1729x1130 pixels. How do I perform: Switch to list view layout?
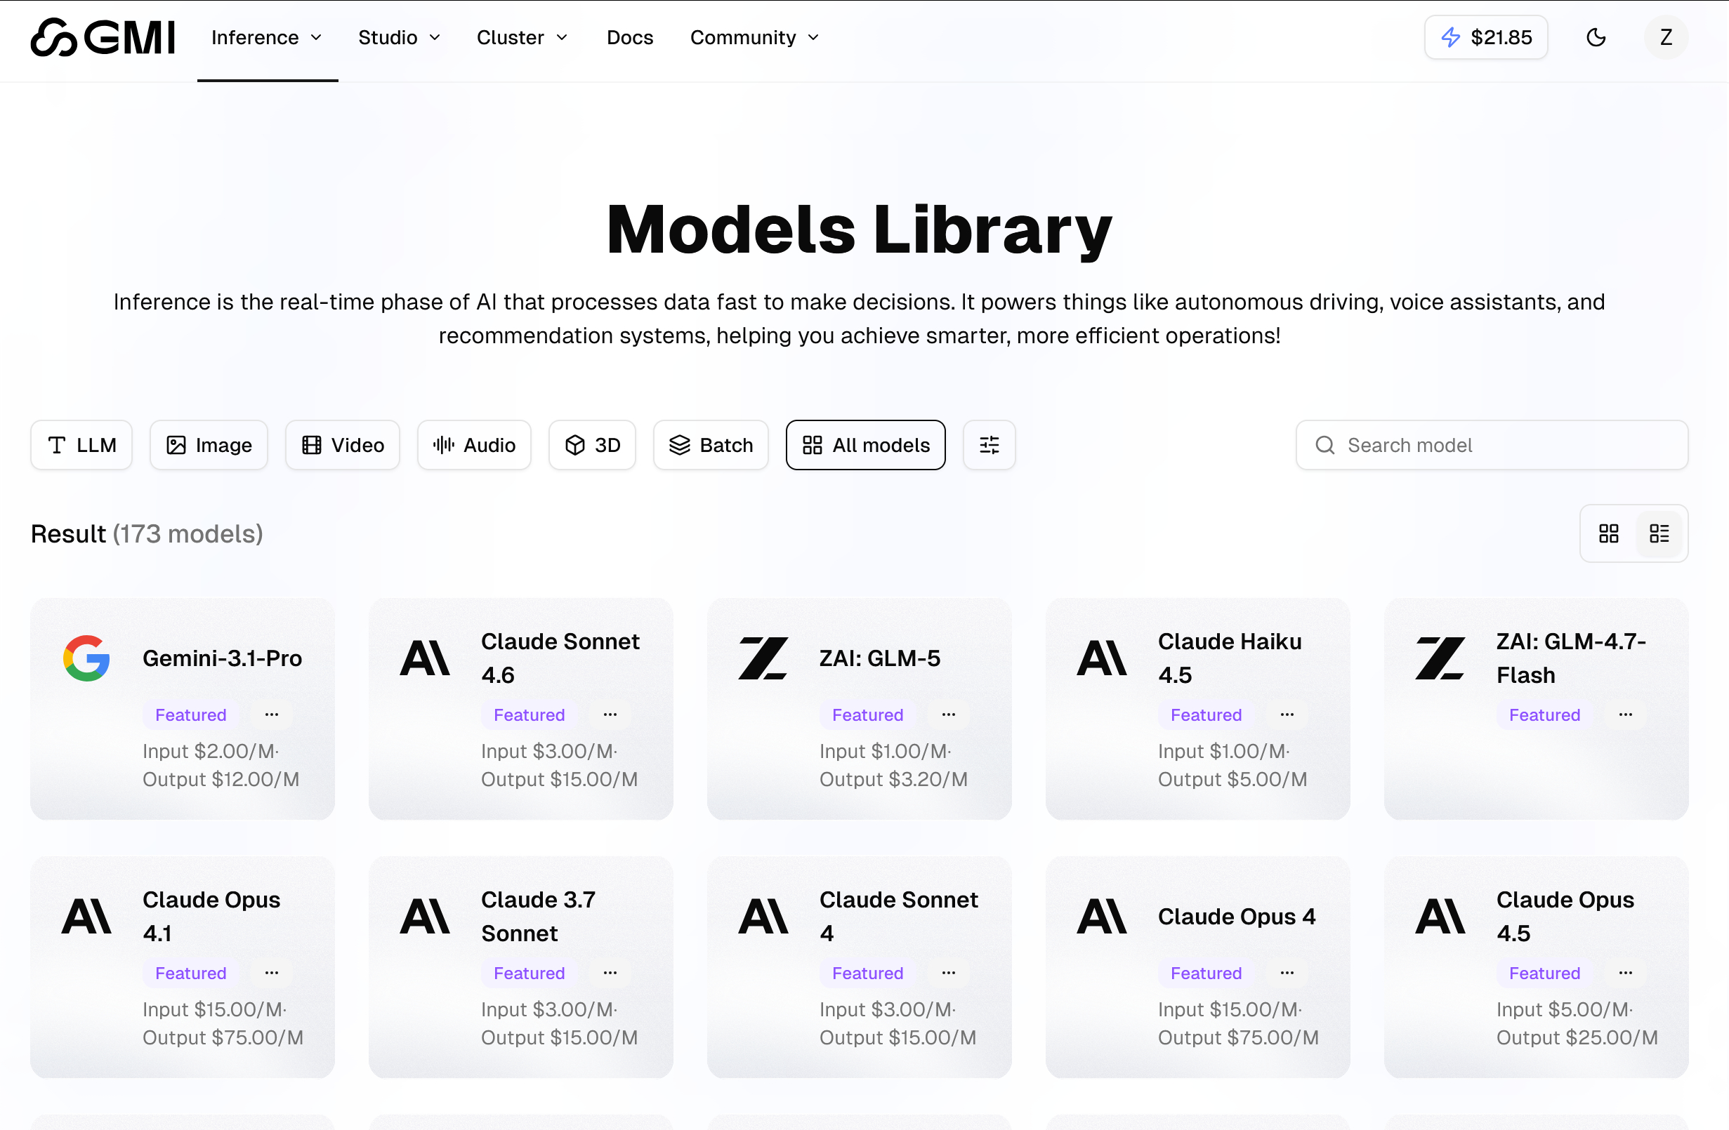coord(1660,533)
